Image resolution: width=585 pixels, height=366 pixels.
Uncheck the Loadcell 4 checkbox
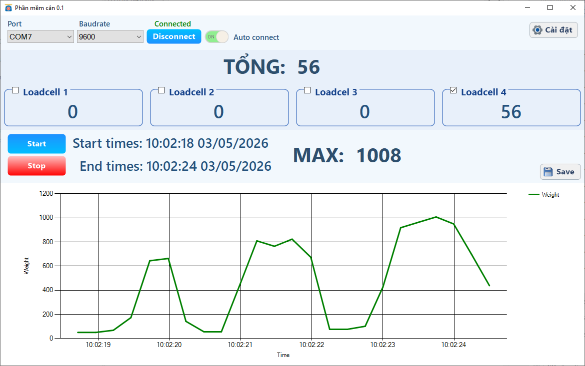click(453, 90)
